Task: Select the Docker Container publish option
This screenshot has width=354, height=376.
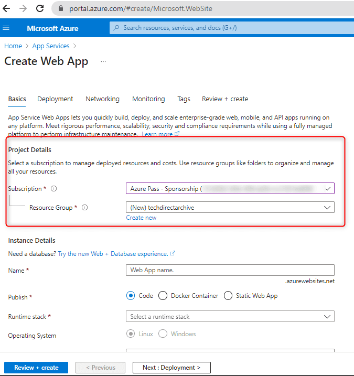Action: click(x=163, y=296)
